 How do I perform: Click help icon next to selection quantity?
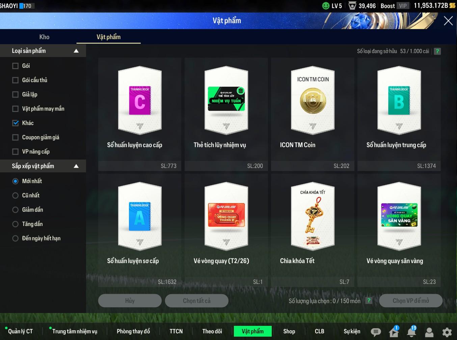tap(369, 301)
